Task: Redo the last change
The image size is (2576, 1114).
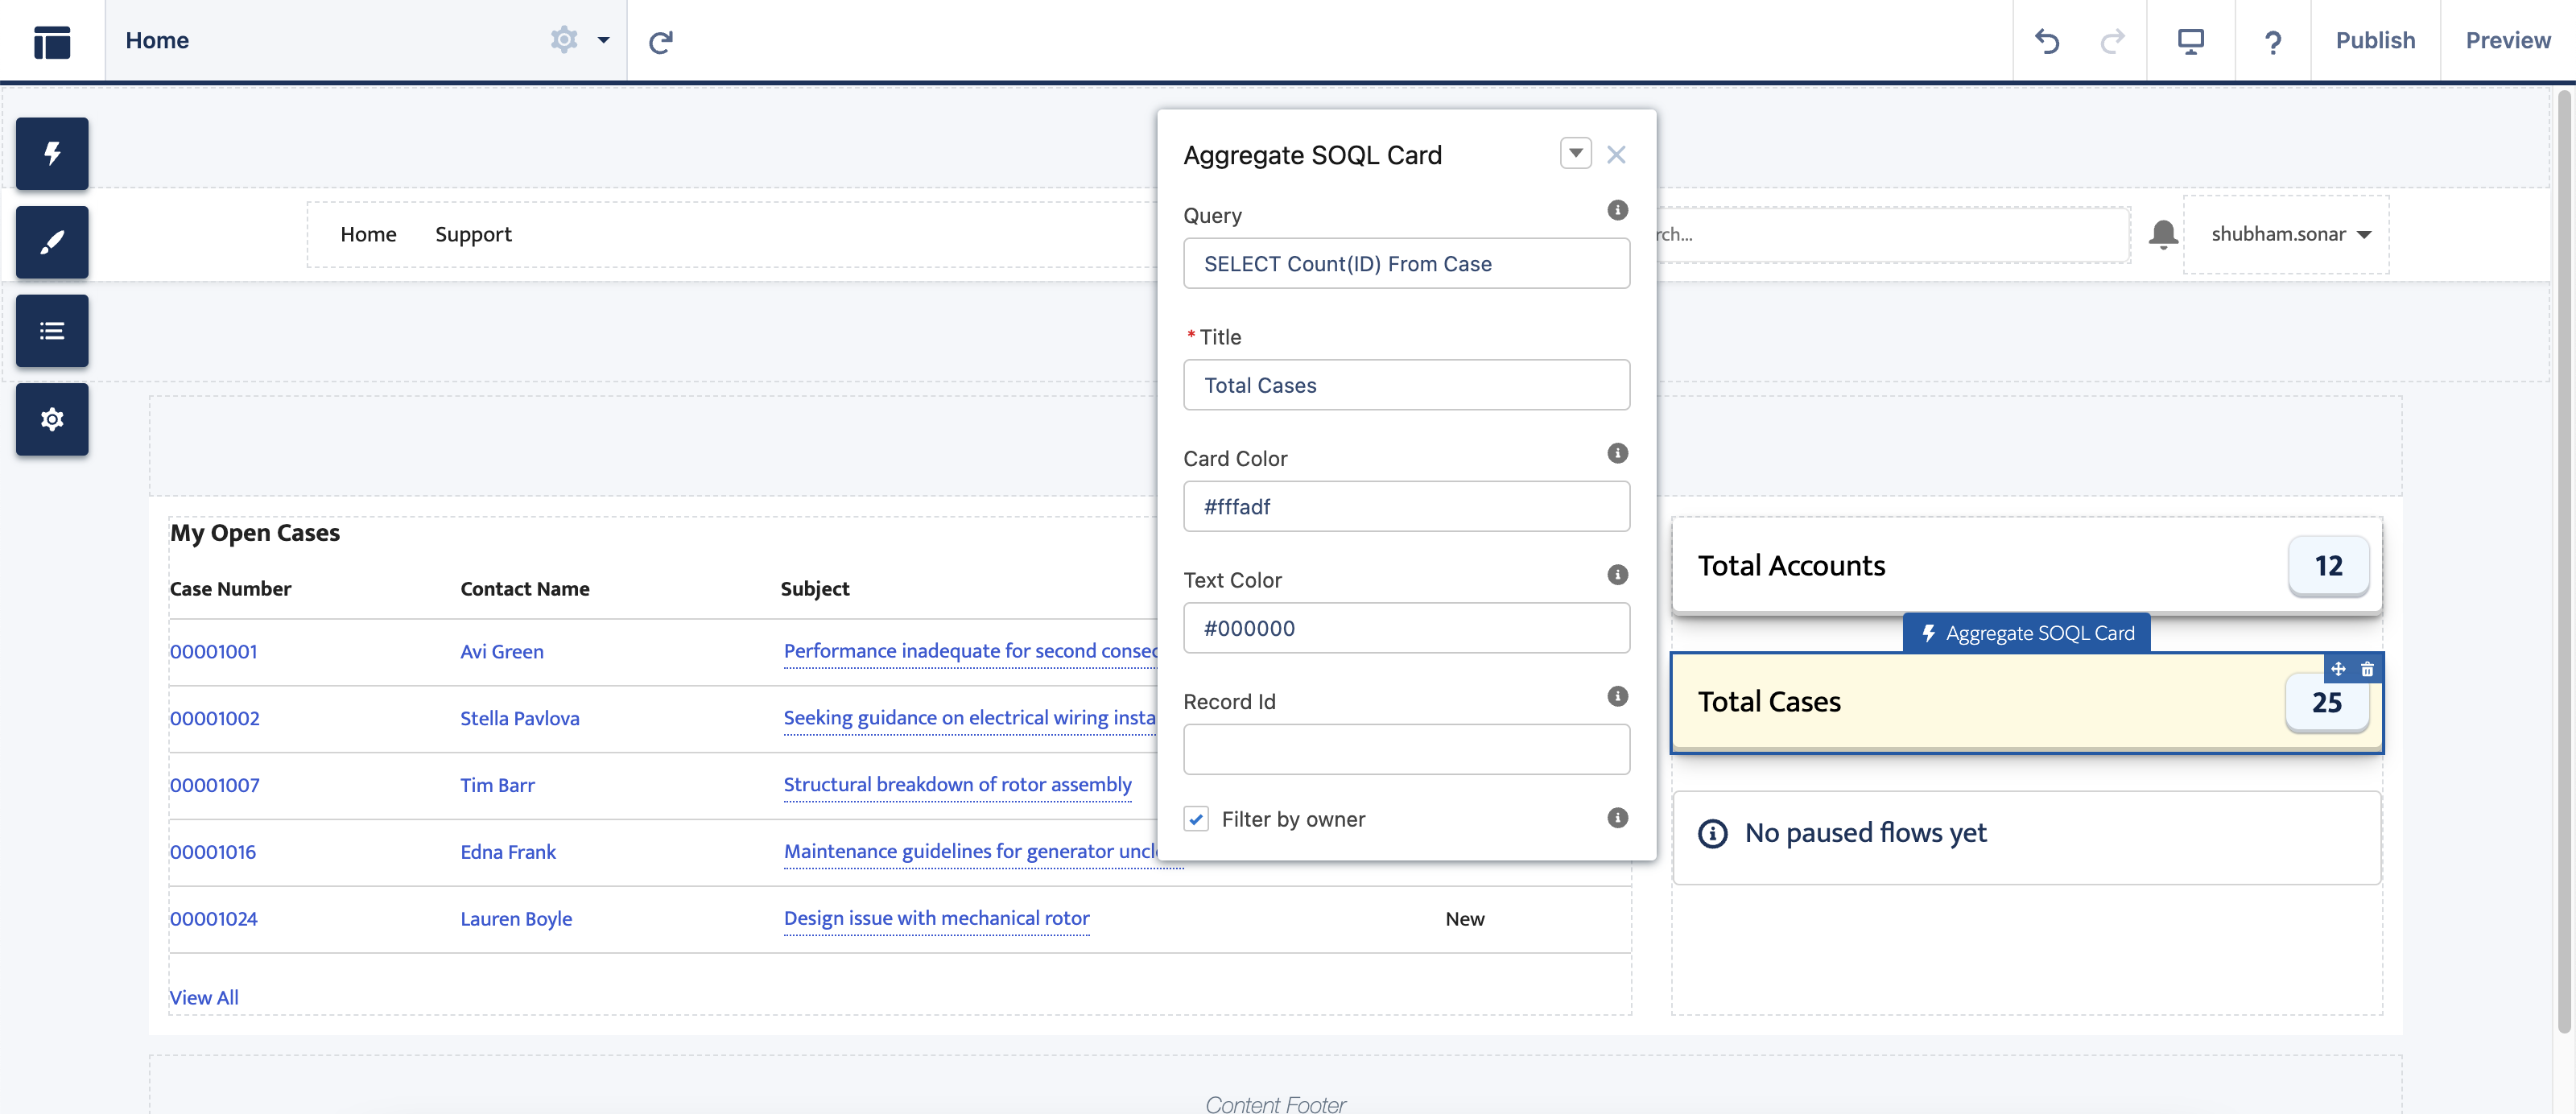Action: tap(2112, 41)
